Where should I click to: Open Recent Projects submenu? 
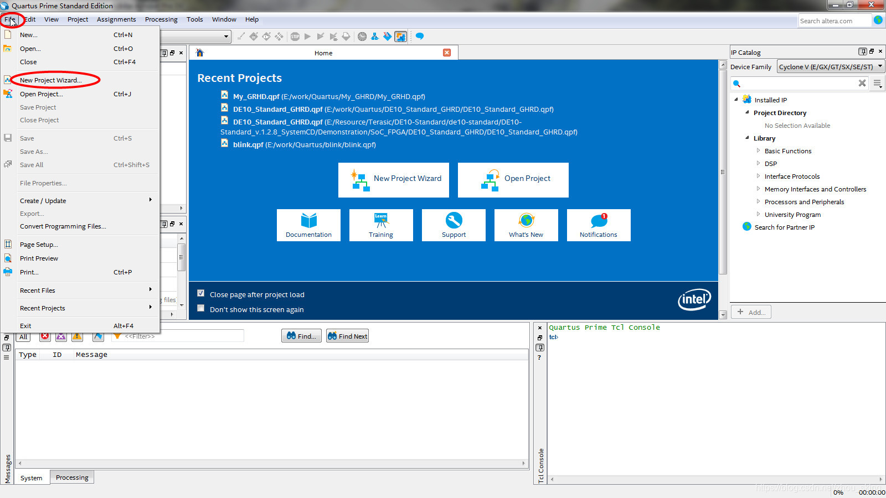pyautogui.click(x=80, y=308)
